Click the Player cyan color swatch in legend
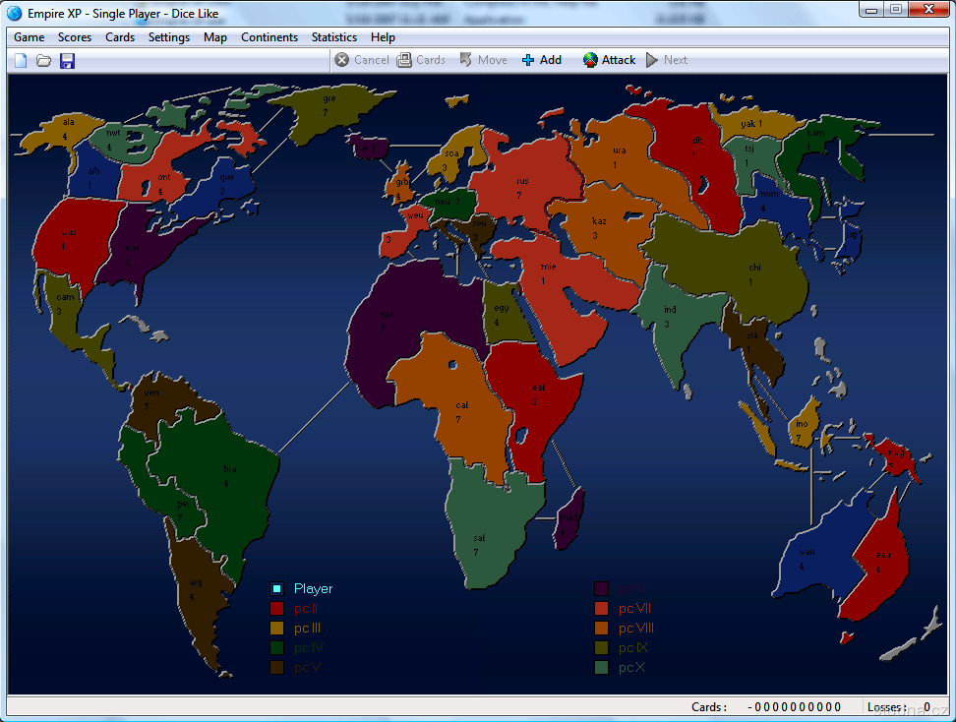The width and height of the screenshot is (956, 722). pyautogui.click(x=277, y=589)
